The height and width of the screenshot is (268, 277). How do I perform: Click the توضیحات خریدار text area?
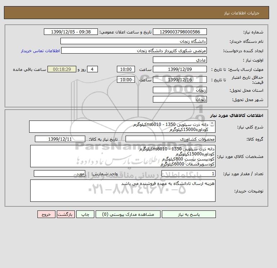pyautogui.click(x=123, y=191)
